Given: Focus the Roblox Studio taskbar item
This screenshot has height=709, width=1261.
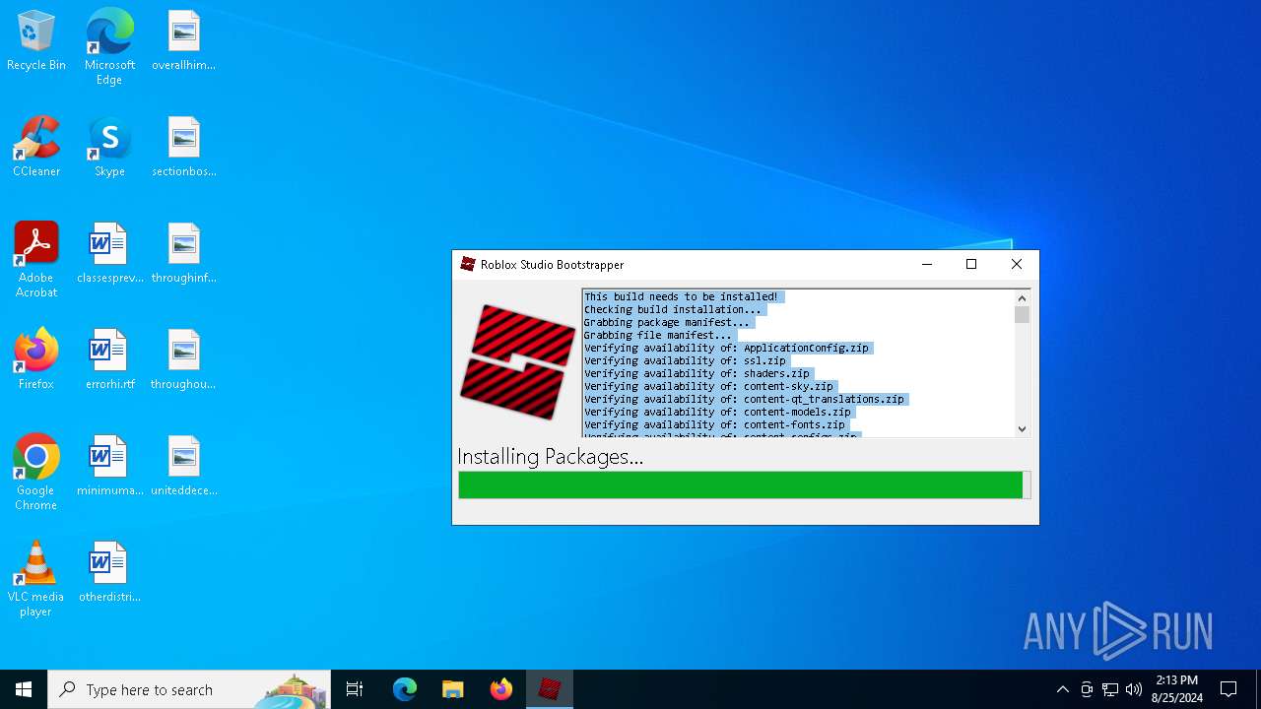Looking at the screenshot, I should tap(549, 689).
